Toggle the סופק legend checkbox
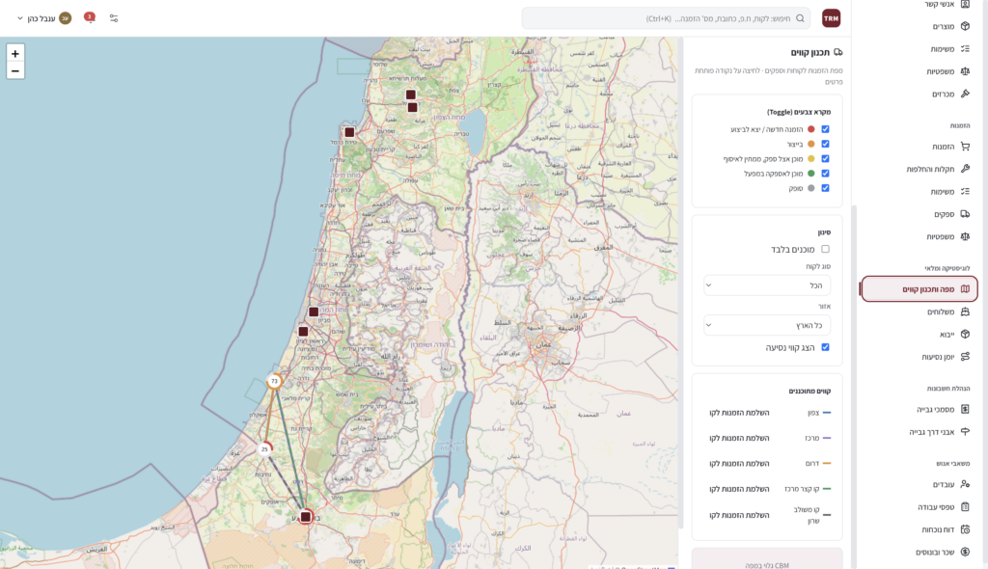 pos(826,188)
